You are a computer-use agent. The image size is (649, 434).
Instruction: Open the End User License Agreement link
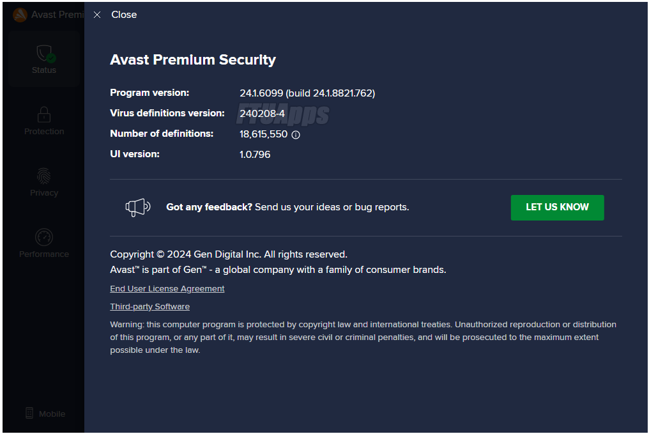[167, 289]
